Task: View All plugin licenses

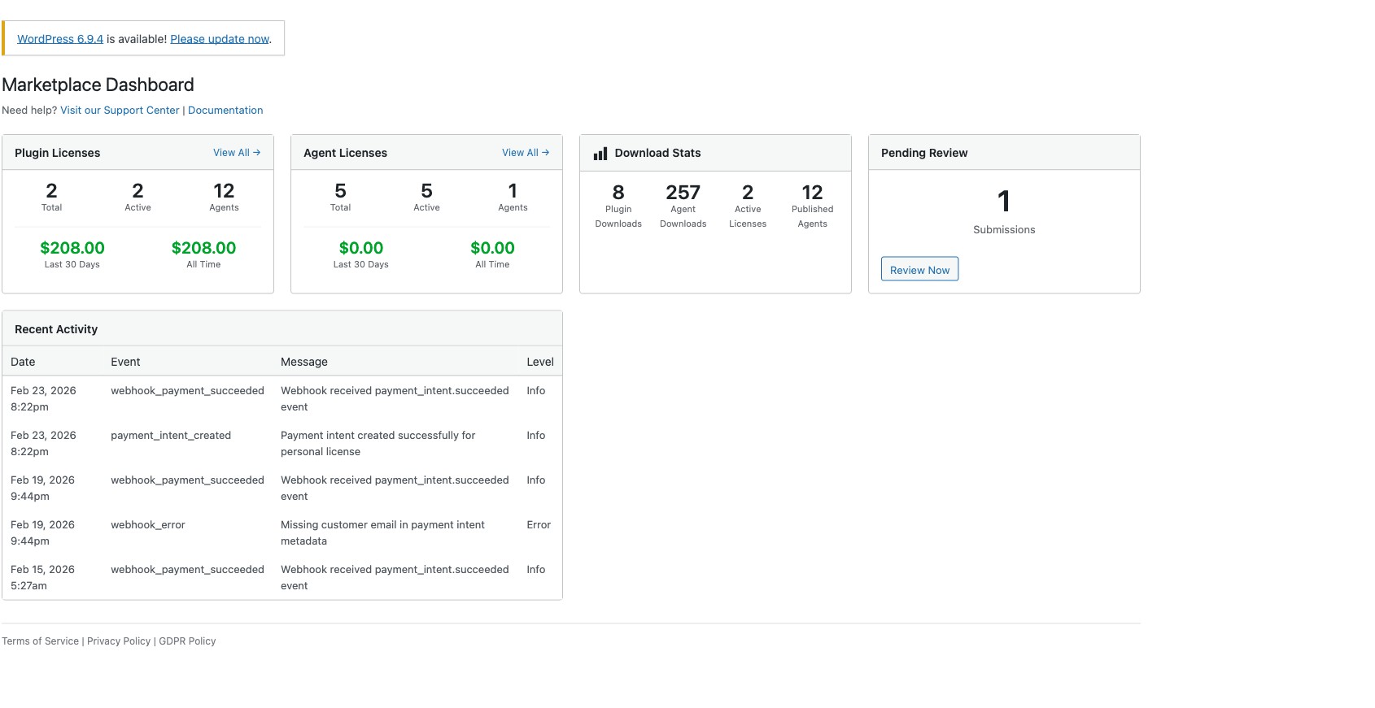Action: 237,153
